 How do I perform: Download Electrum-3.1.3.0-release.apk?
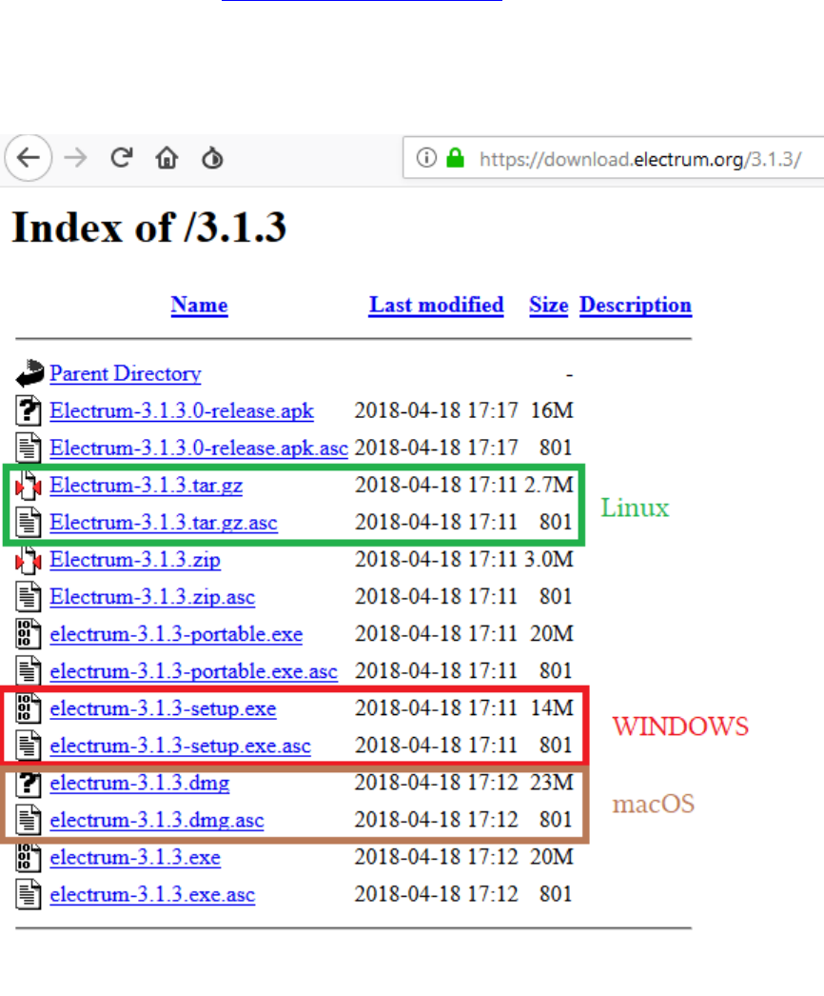pyautogui.click(x=182, y=411)
